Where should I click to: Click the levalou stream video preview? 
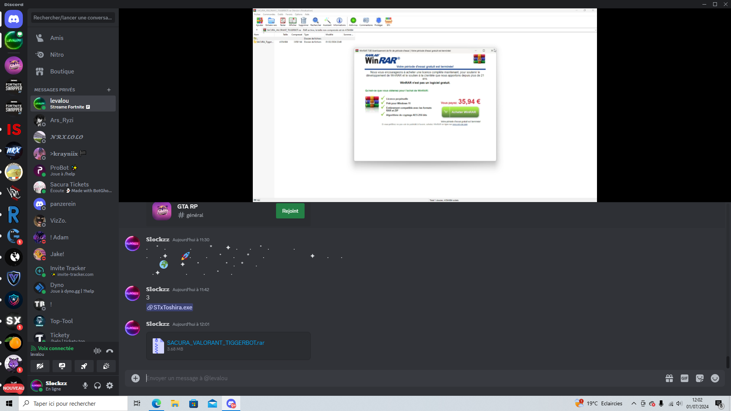point(425,105)
